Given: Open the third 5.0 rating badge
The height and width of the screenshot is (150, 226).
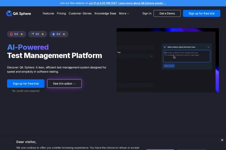Looking at the screenshot, I should click(x=59, y=34).
